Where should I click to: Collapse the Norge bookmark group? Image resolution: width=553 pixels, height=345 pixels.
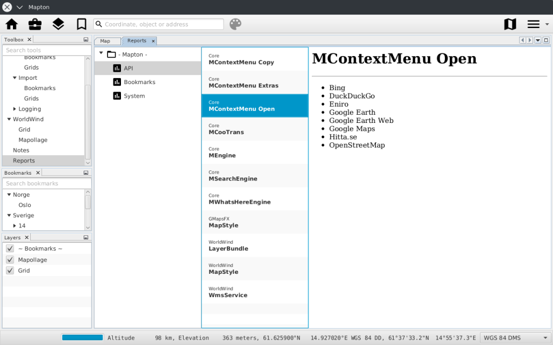[x=9, y=194]
